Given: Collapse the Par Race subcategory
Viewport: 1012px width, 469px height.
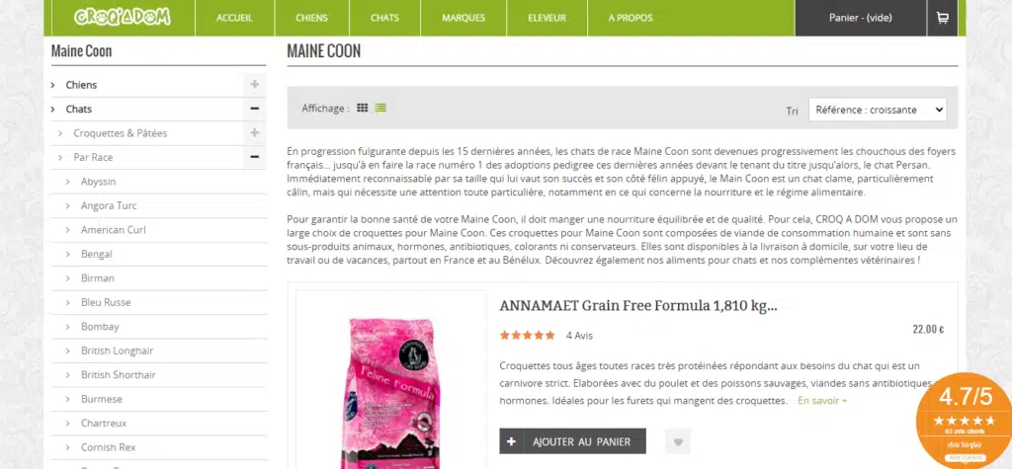Looking at the screenshot, I should [x=254, y=157].
